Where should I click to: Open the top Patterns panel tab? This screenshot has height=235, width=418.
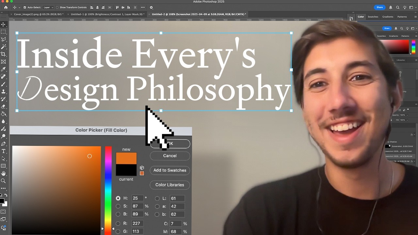coord(402,17)
